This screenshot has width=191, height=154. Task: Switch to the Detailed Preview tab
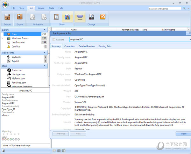tap(87, 46)
